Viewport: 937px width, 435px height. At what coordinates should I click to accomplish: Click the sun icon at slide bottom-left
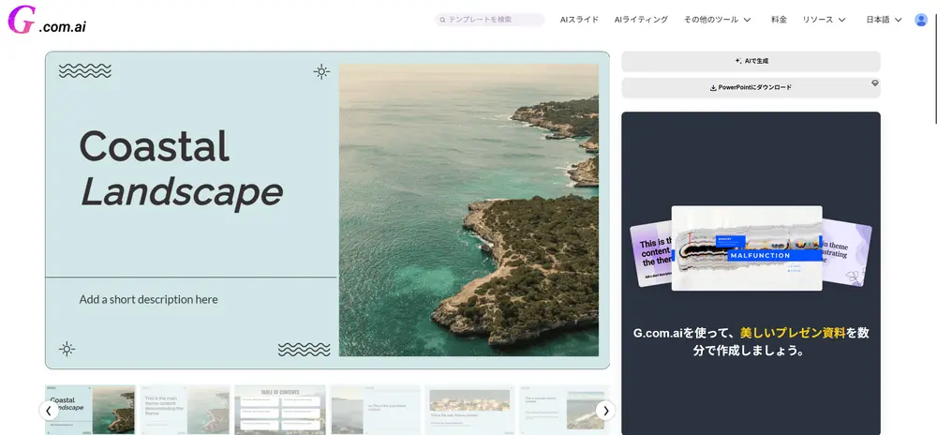(67, 349)
